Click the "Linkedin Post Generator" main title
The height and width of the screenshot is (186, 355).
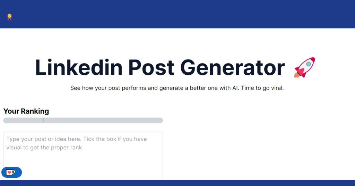click(x=160, y=67)
